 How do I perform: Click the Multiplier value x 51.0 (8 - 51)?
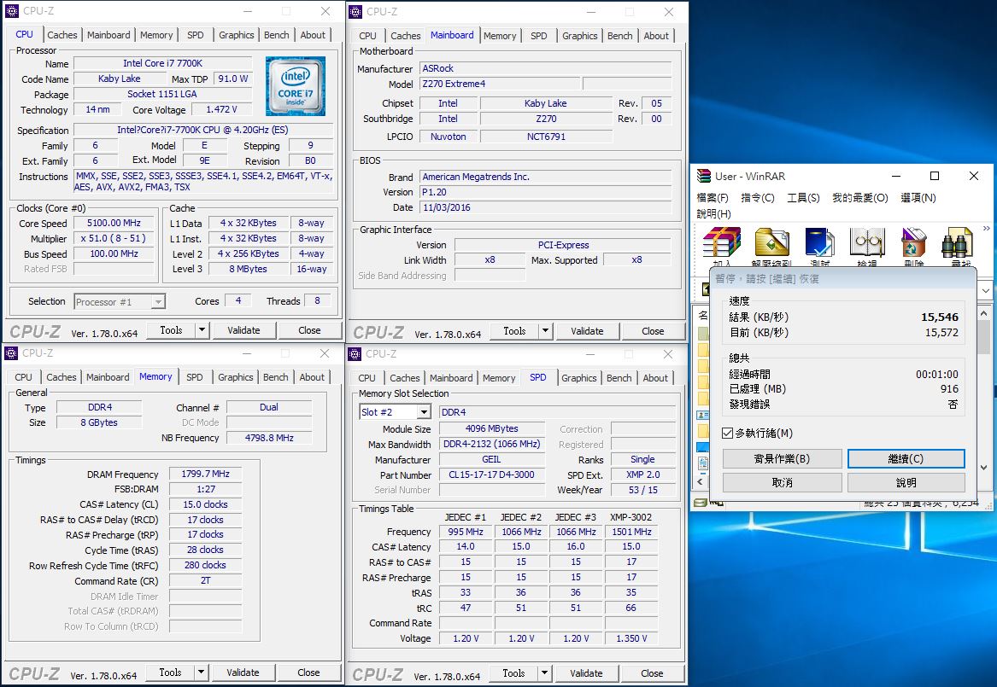coord(114,238)
